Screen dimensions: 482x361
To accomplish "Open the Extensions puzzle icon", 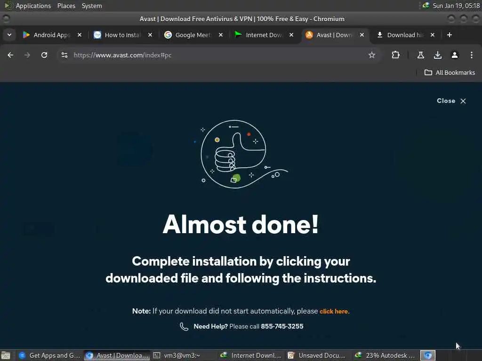I will 395,55.
